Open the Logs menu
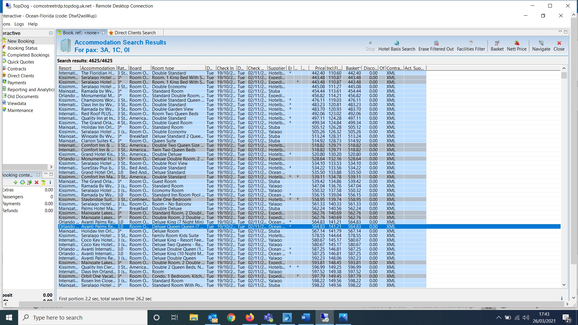The image size is (578, 325). [x=19, y=24]
